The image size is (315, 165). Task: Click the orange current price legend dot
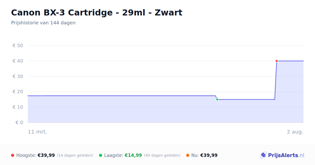[x=188, y=155]
